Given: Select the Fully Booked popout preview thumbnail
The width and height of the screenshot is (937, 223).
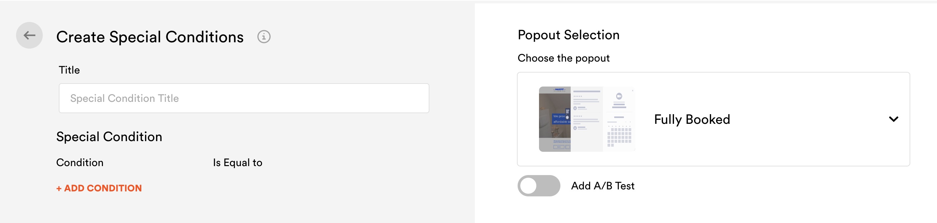Looking at the screenshot, I should [x=587, y=119].
